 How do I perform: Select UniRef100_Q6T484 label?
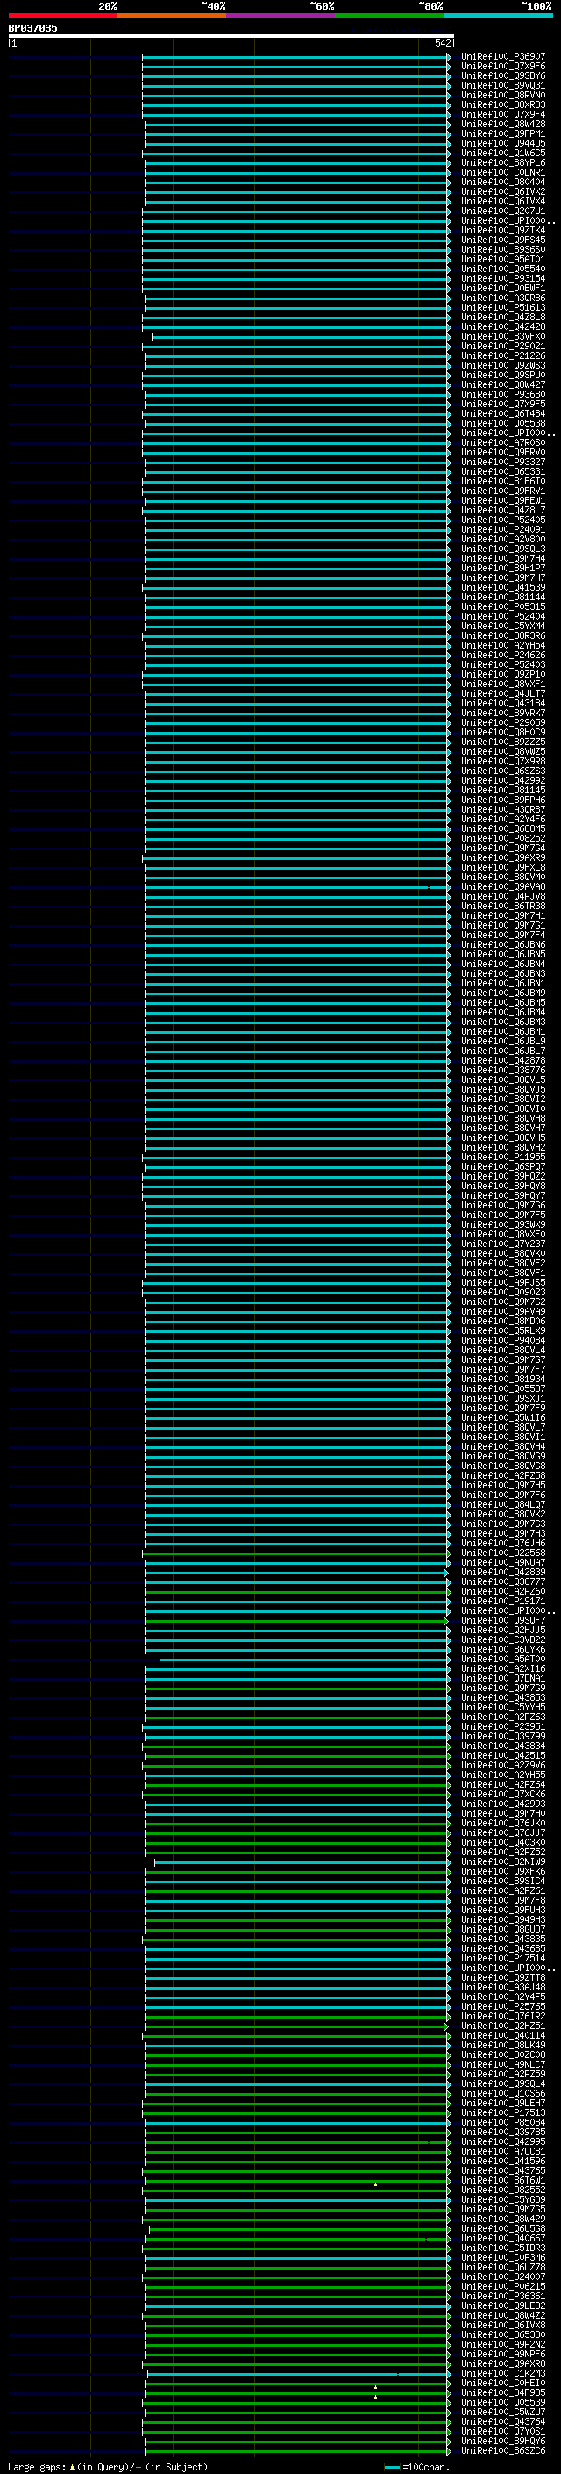click(x=502, y=414)
